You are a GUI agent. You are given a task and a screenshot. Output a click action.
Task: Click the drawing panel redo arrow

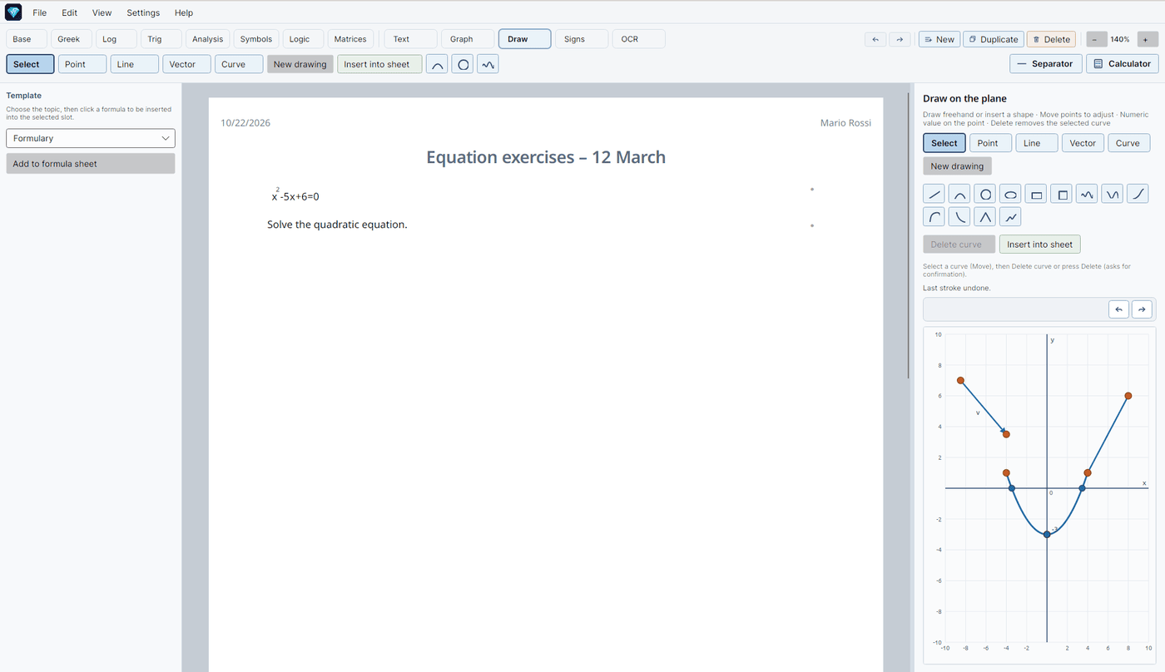click(x=1142, y=309)
